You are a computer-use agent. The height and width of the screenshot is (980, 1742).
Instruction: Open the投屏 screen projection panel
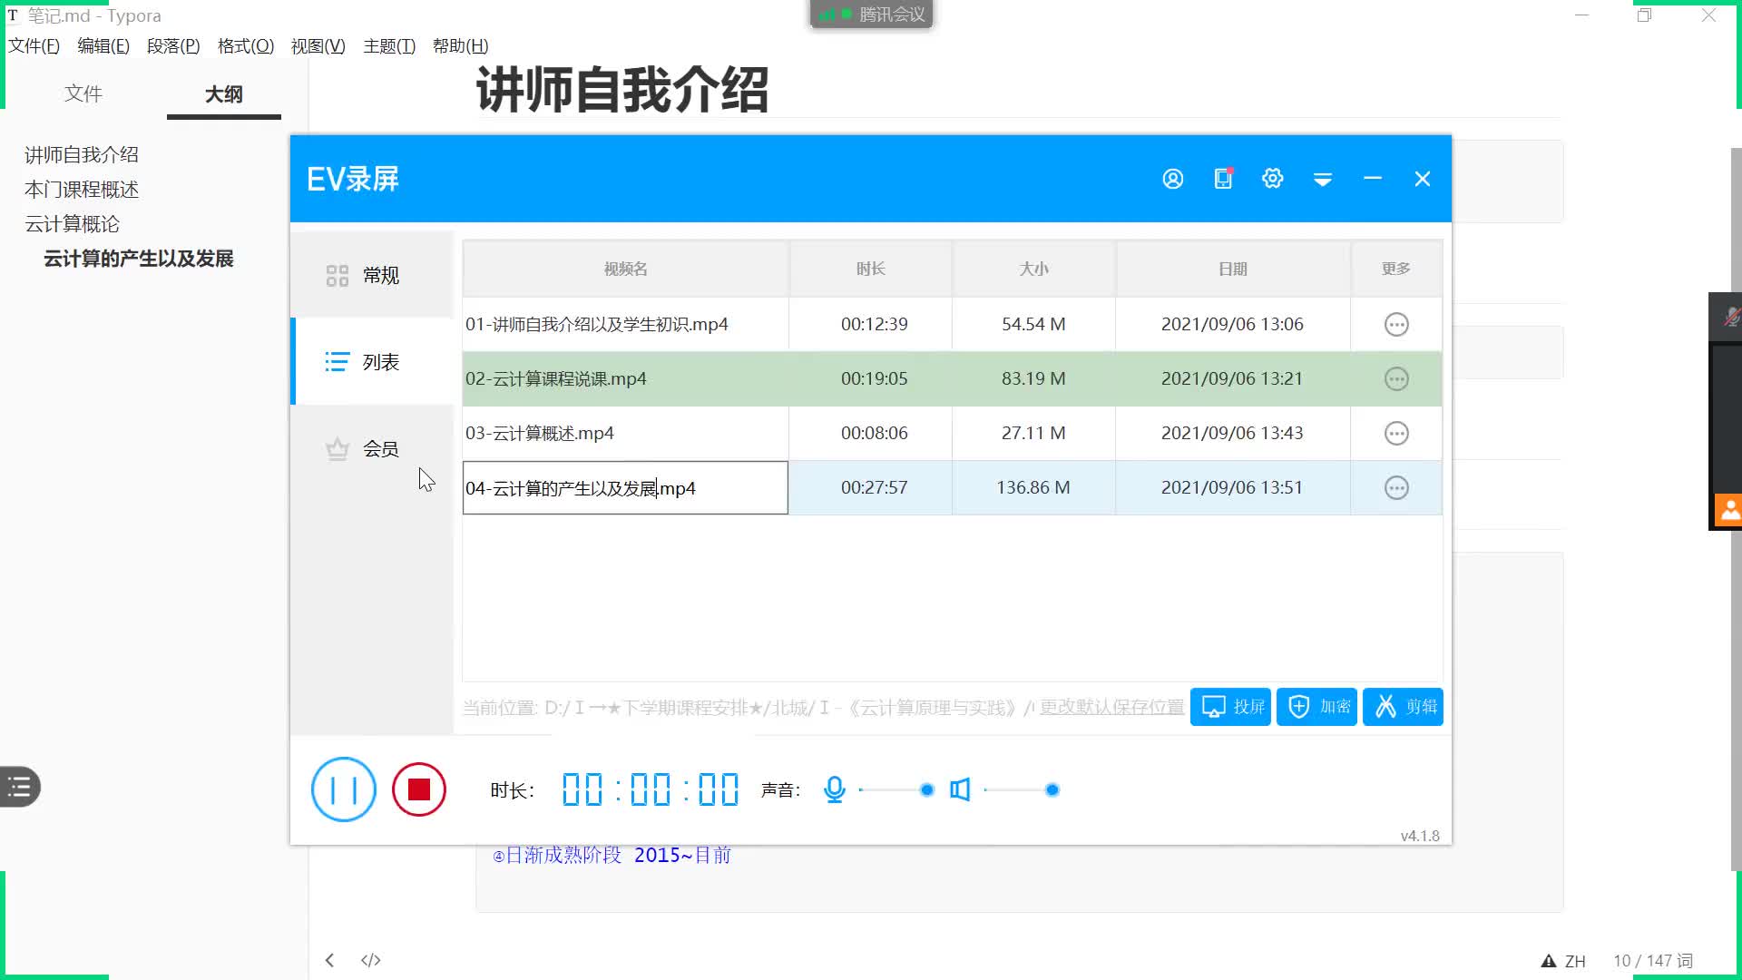point(1231,706)
